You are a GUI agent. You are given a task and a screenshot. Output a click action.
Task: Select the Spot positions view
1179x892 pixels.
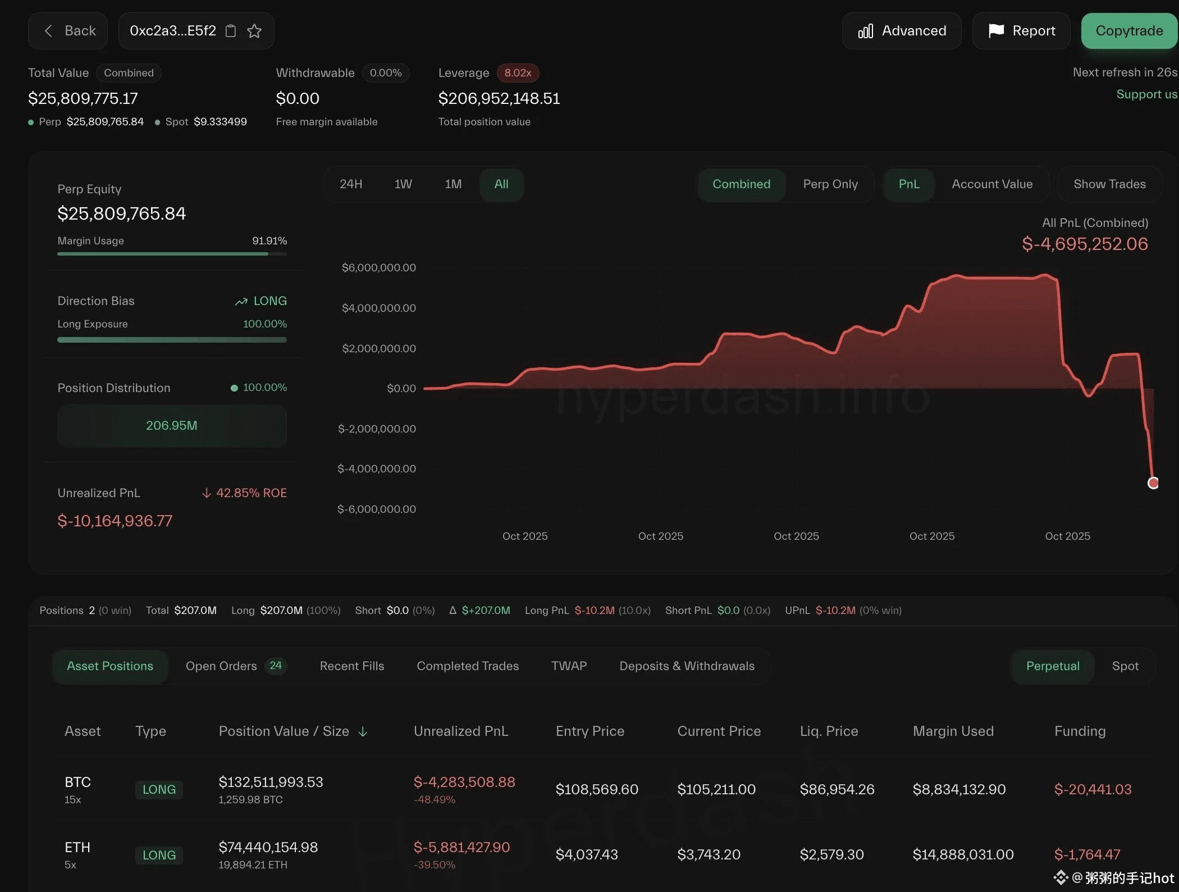tap(1125, 666)
